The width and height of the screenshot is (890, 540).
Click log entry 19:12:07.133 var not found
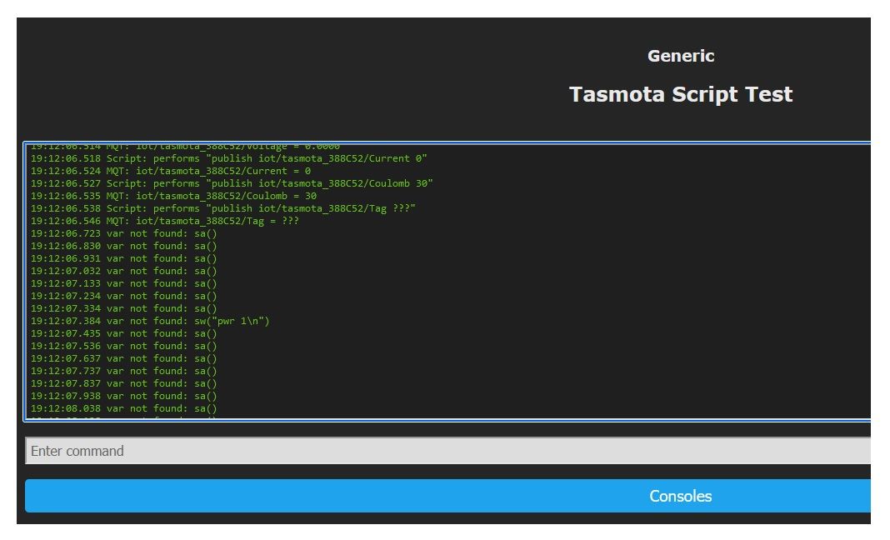(123, 283)
